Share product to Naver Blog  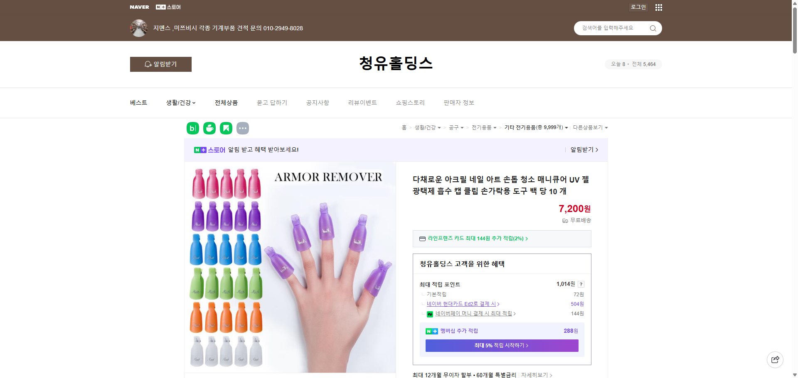(x=192, y=128)
